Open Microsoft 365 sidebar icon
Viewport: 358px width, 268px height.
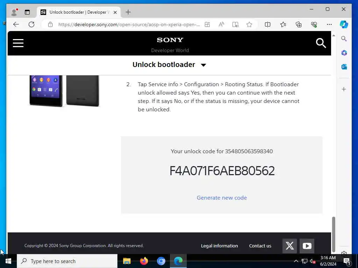(344, 53)
